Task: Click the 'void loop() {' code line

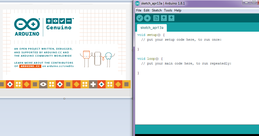Action: (x=150, y=59)
